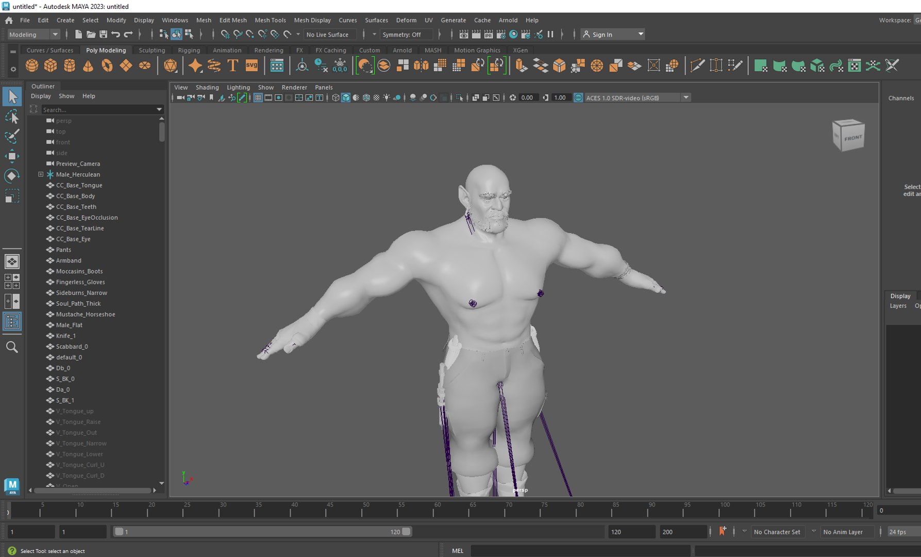
Task: Toggle four view layout button
Action: (12, 281)
